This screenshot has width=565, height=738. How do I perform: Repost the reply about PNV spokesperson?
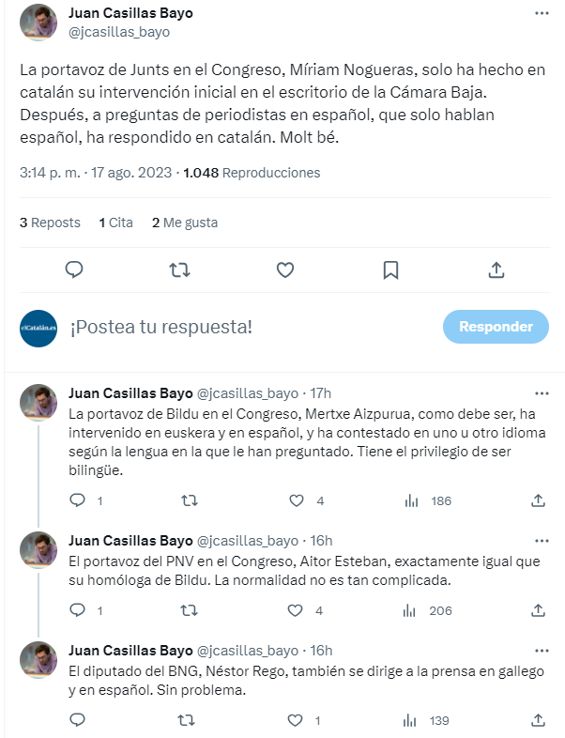(x=190, y=611)
